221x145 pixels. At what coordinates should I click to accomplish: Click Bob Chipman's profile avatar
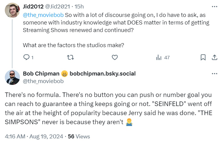point(12,78)
